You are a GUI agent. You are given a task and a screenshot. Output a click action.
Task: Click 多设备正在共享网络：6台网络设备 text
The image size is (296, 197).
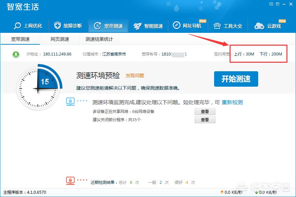(123, 111)
